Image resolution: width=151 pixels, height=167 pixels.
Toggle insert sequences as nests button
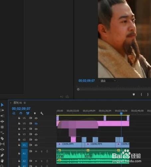[14, 113]
